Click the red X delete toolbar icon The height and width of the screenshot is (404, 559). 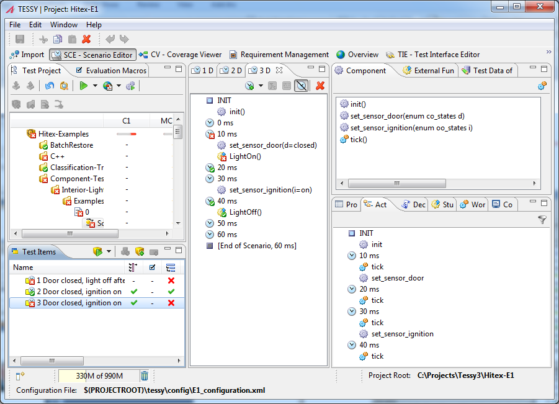pyautogui.click(x=86, y=39)
